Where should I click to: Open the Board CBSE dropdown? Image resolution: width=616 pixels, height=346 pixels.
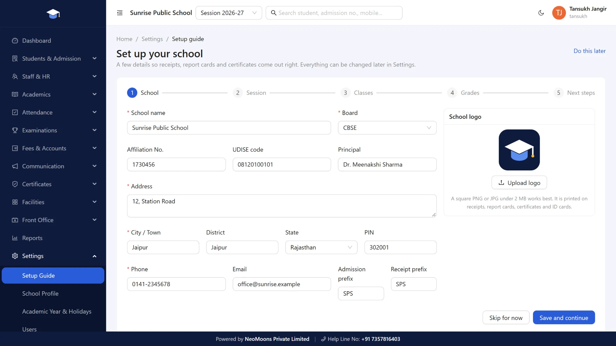[387, 128]
